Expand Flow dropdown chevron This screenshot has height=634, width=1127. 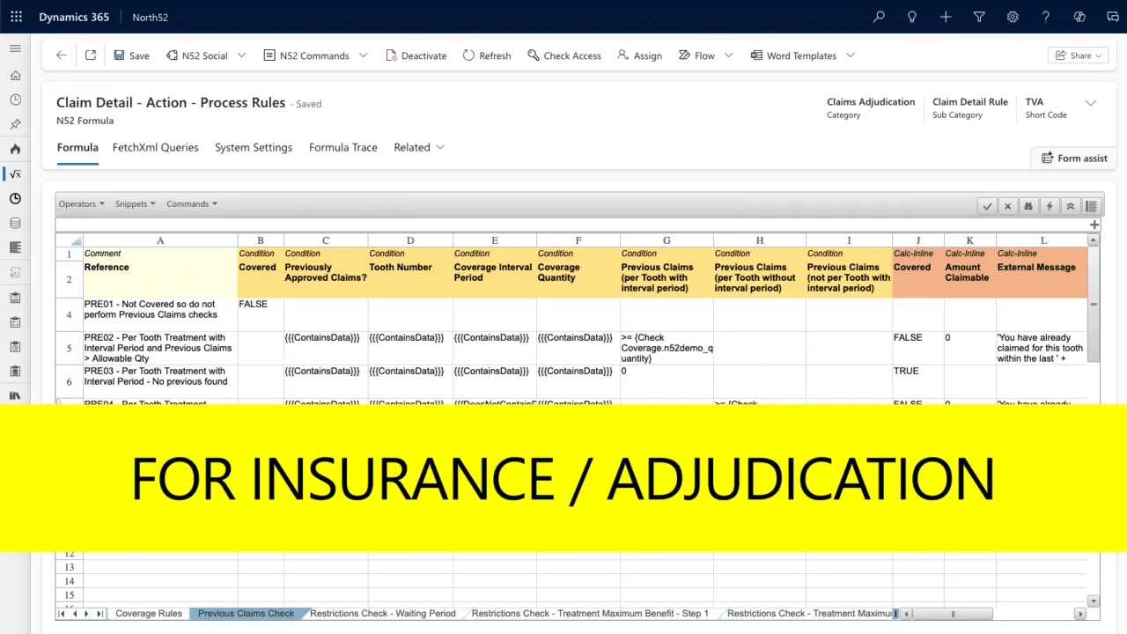point(728,55)
